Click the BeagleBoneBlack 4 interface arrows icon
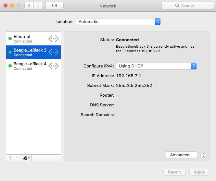The image size is (216, 181). (54, 66)
